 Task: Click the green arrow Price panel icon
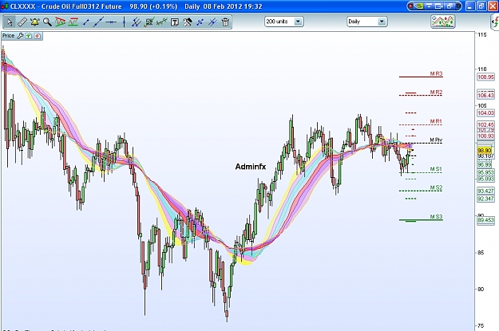click(x=29, y=36)
